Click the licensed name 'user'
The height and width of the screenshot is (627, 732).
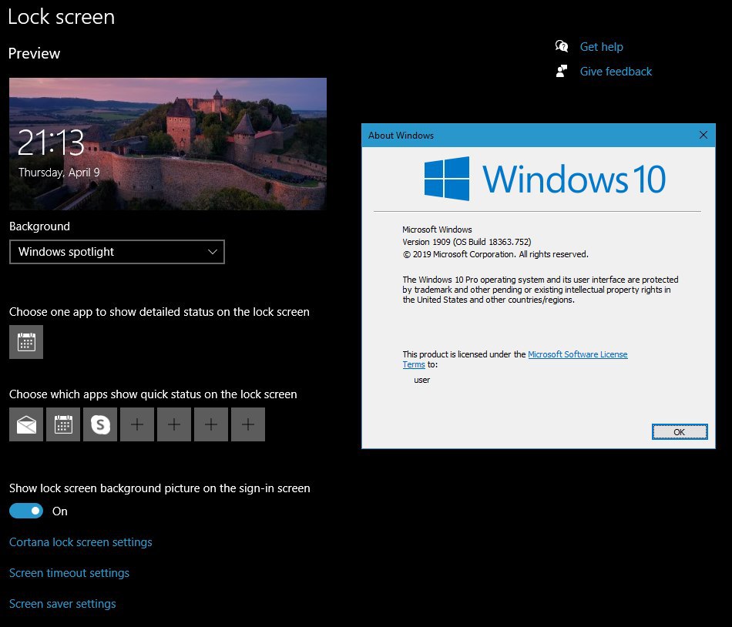pos(422,380)
